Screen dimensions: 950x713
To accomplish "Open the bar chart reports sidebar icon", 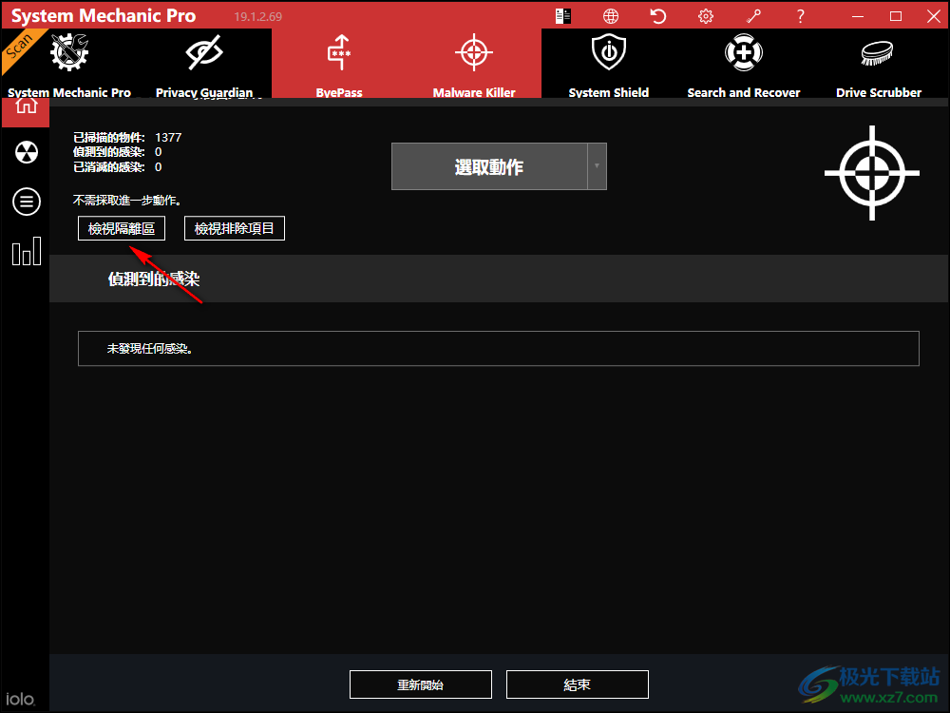I will (x=26, y=251).
